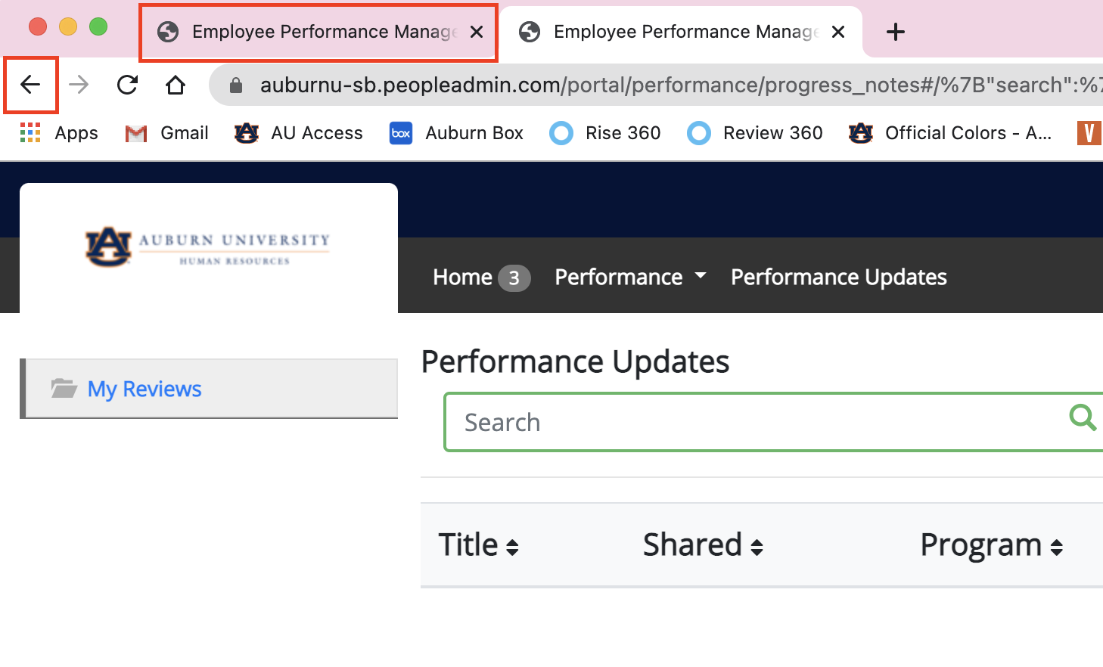Open the My Reviews sidebar link
Image resolution: width=1103 pixels, height=667 pixels.
point(144,389)
